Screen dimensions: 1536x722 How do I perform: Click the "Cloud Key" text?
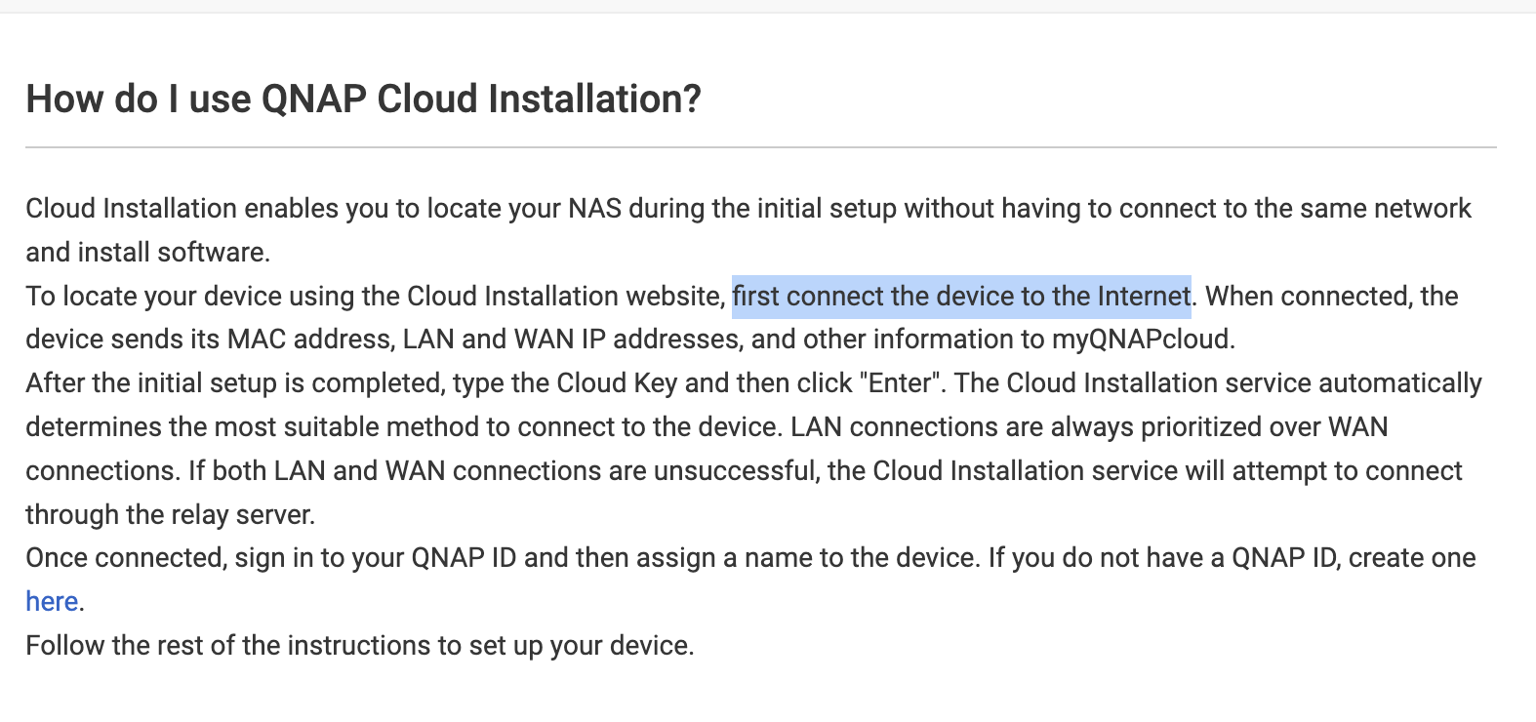click(x=617, y=383)
